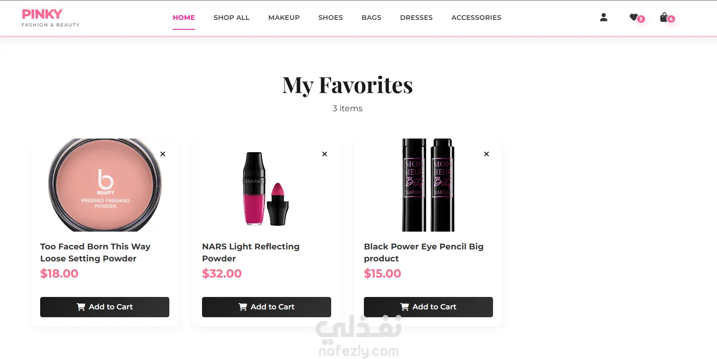Go to the HOME menu item
717x359 pixels.
tap(184, 17)
